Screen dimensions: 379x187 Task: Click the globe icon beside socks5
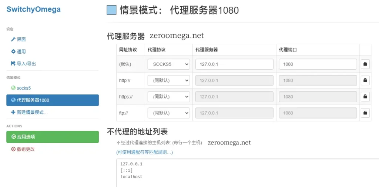click(13, 88)
